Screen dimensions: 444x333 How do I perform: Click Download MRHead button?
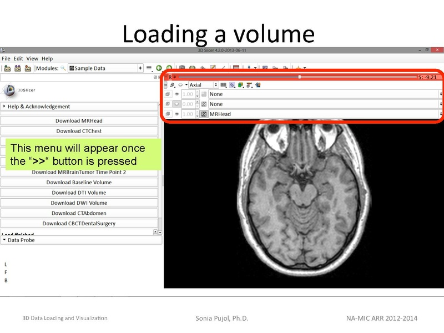pyautogui.click(x=79, y=120)
